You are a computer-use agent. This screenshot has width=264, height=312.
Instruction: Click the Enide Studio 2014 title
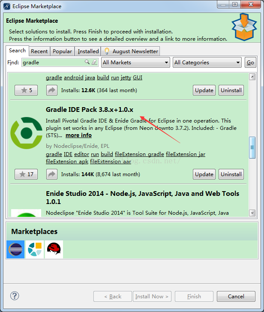click(142, 198)
